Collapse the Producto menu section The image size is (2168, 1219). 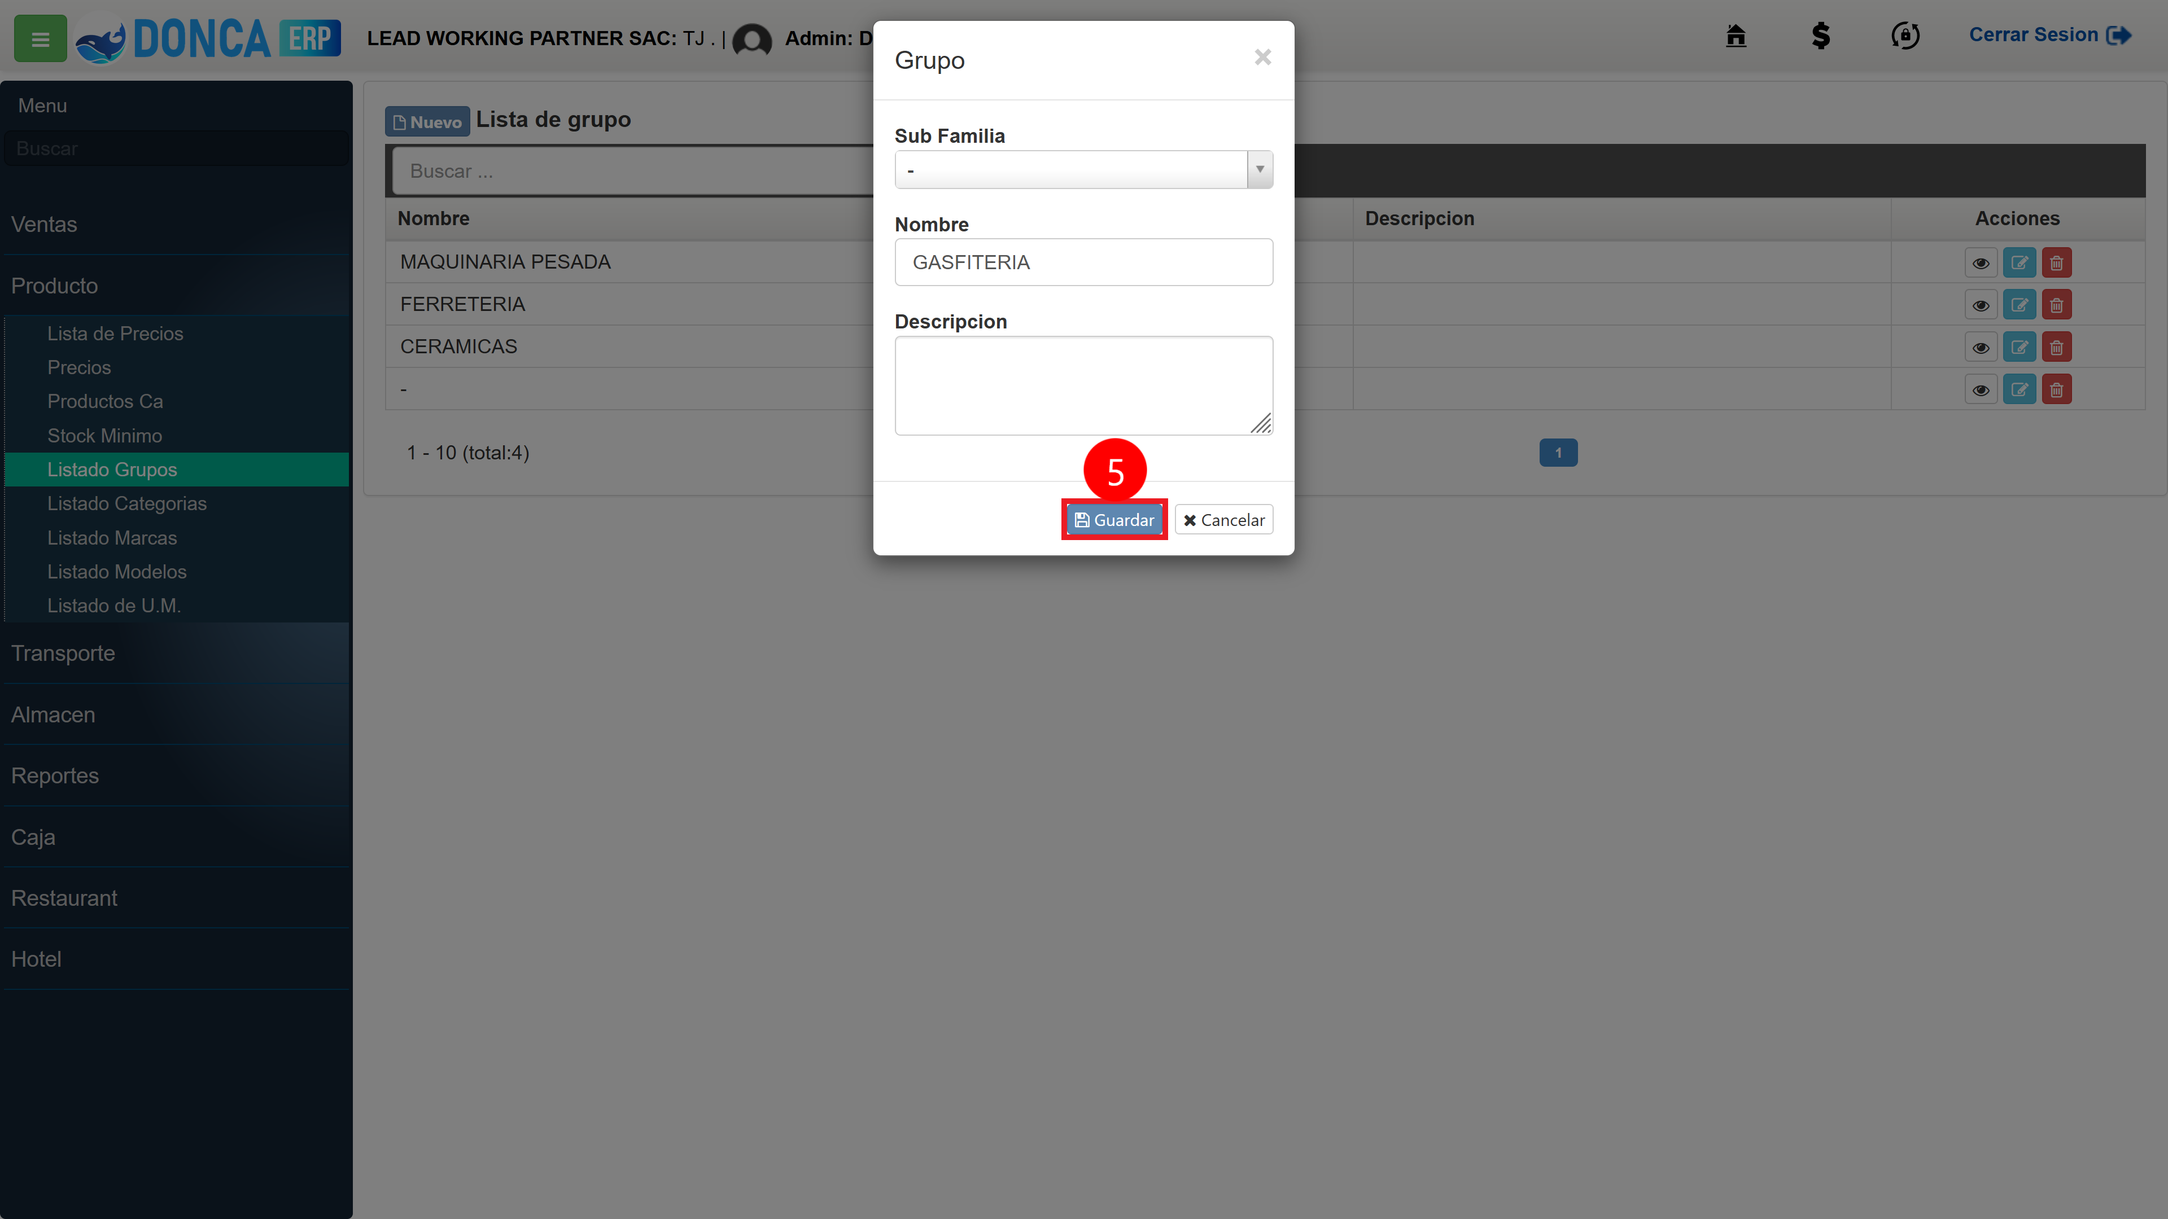click(x=176, y=286)
